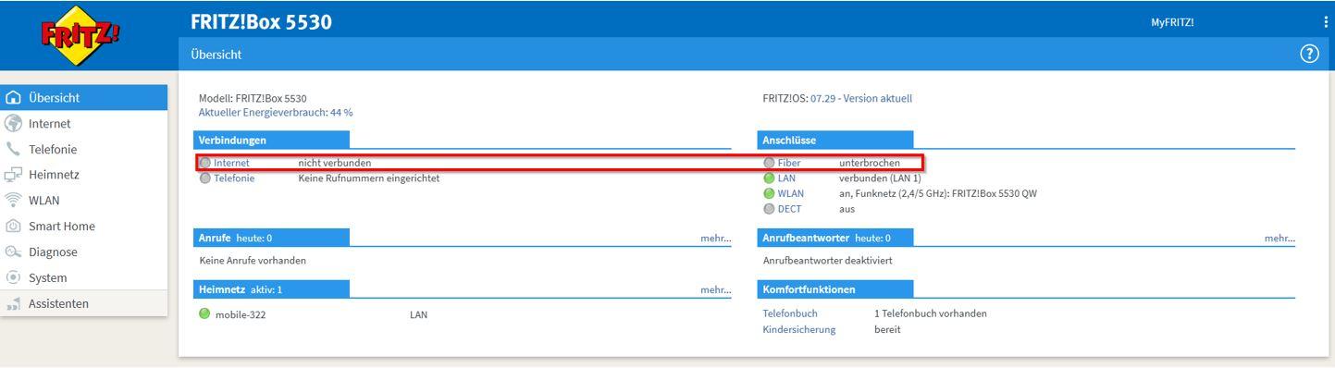Screen dimensions: 1335x368
Task: Click the green LED beside WLAN connection
Action: point(769,193)
